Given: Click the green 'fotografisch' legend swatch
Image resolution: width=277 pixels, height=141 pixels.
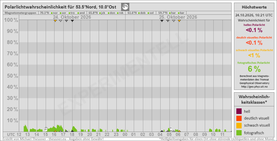Looking at the screenshot, I should [x=239, y=132].
